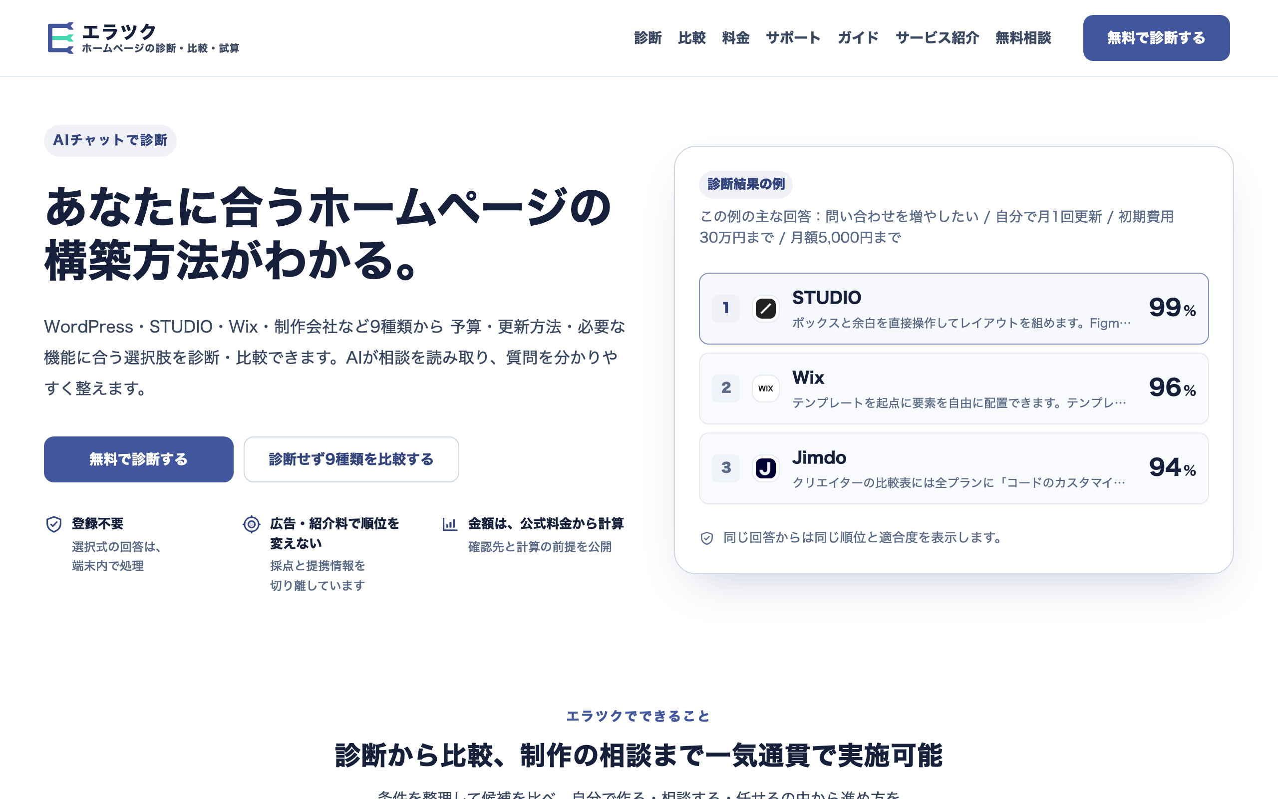Select 無料相談 in the header nav
The image size is (1278, 799).
tap(1023, 38)
